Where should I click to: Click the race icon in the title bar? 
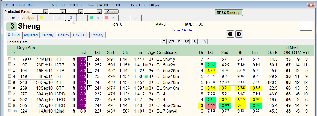pos(6,5)
